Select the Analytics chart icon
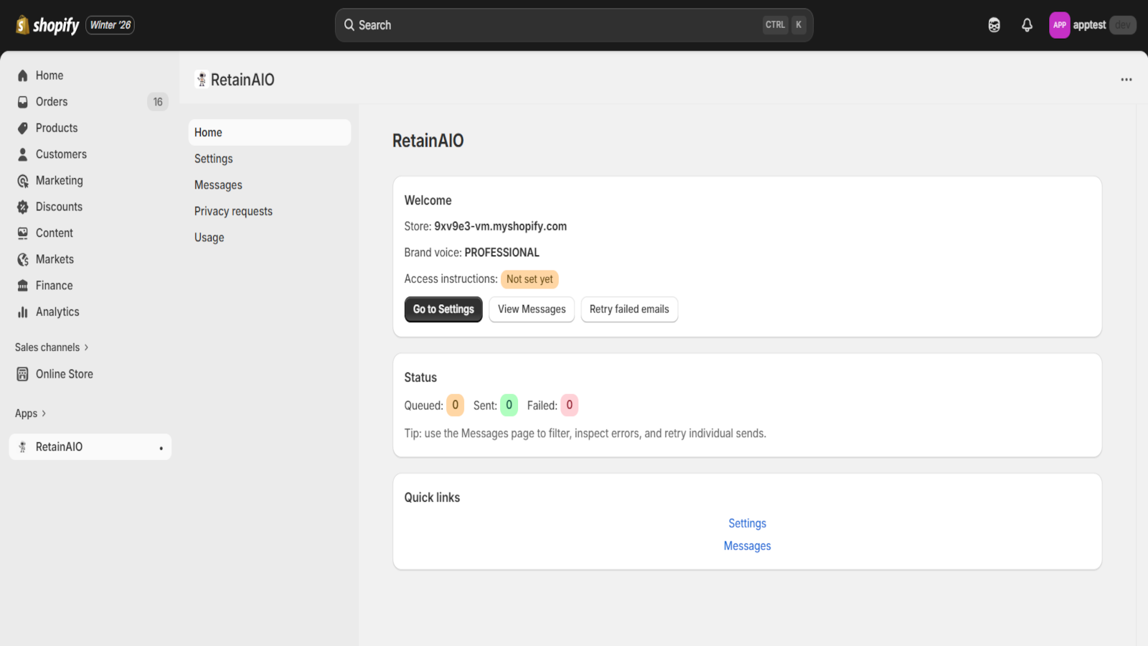The width and height of the screenshot is (1148, 646). pyautogui.click(x=22, y=312)
